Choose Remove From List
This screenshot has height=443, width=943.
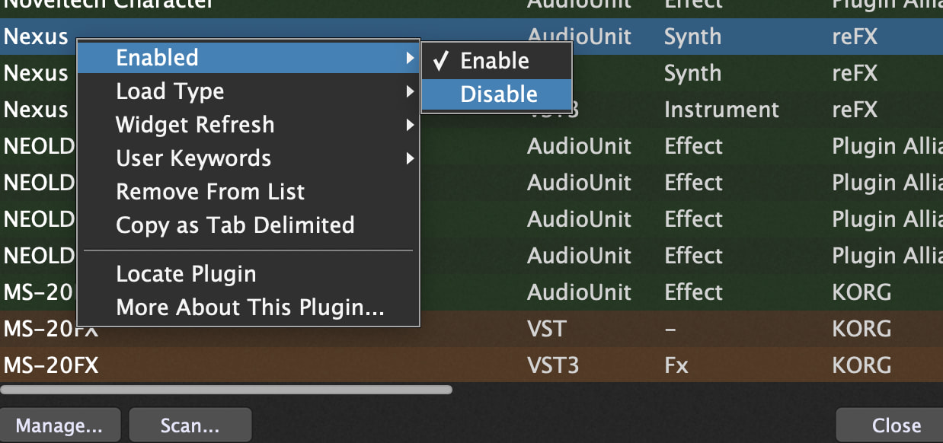coord(210,192)
